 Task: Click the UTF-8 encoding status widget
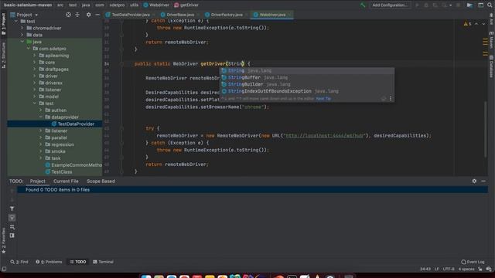[x=449, y=270]
